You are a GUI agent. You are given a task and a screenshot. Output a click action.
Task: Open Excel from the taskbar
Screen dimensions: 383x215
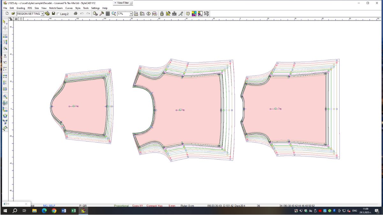[x=73, y=211]
